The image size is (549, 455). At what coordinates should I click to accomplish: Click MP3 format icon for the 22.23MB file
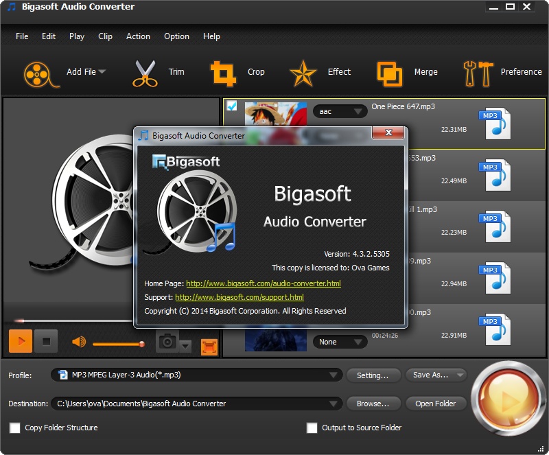(x=495, y=226)
